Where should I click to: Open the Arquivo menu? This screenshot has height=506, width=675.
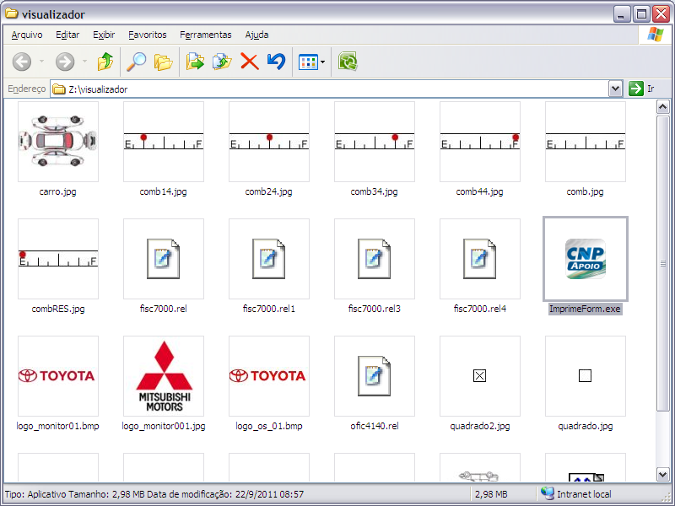tap(27, 35)
